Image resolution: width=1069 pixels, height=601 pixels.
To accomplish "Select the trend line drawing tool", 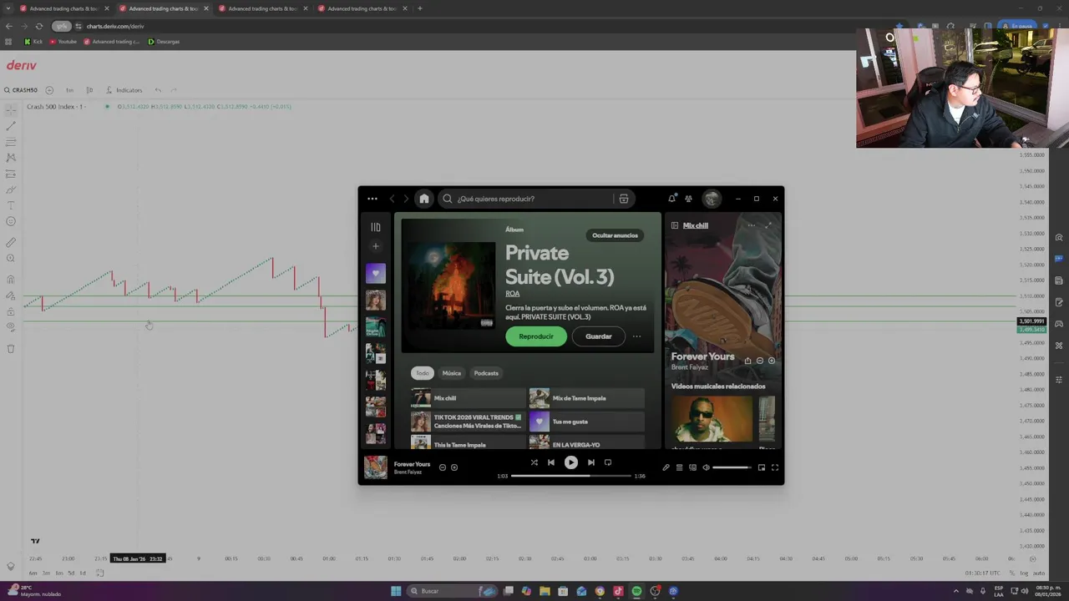I will click(x=11, y=126).
